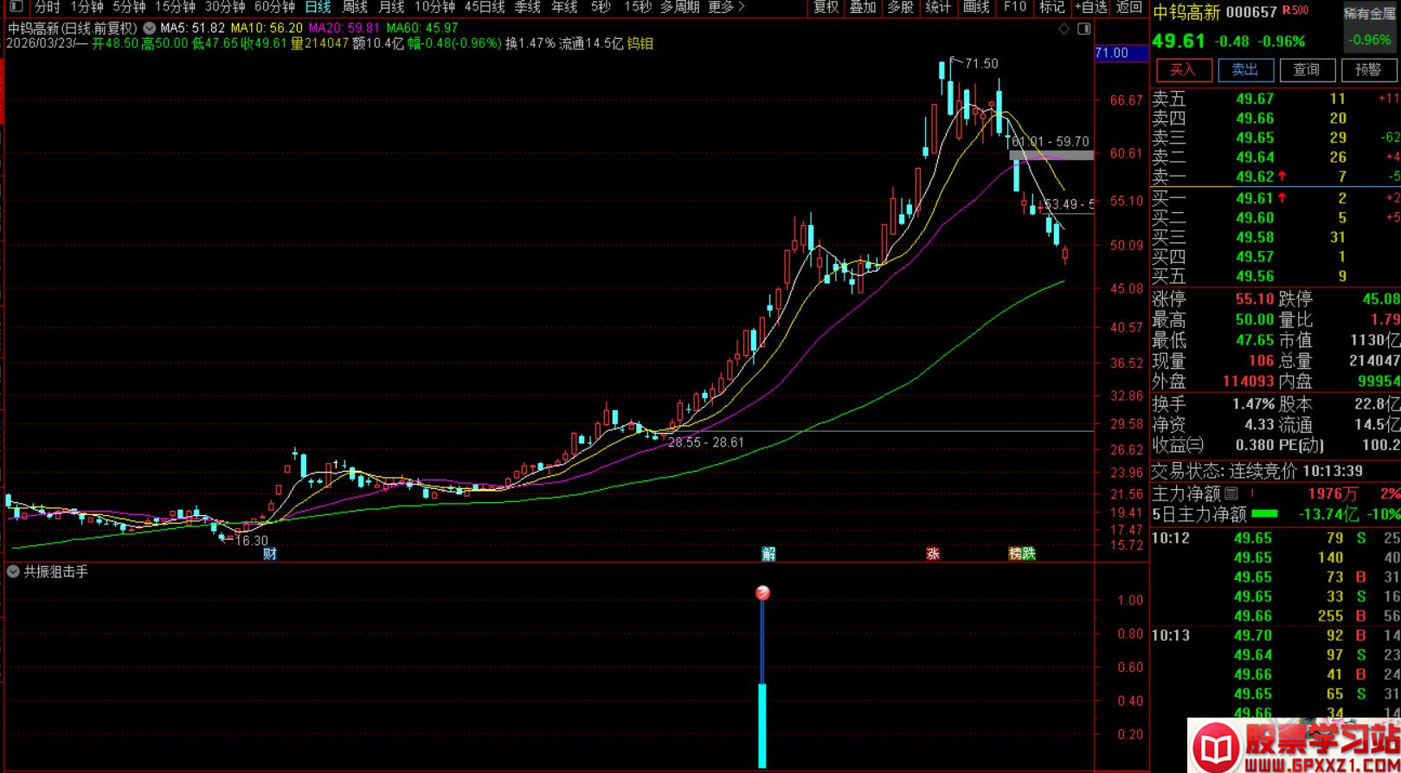1401x773 pixels.
Task: Select the 60分钟 period tab
Action: 274,7
